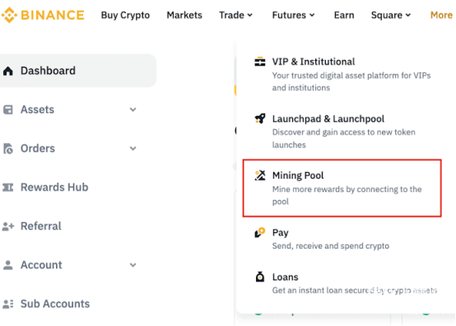Click the Loans money bag icon
This screenshot has height=326, width=456.
[260, 277]
